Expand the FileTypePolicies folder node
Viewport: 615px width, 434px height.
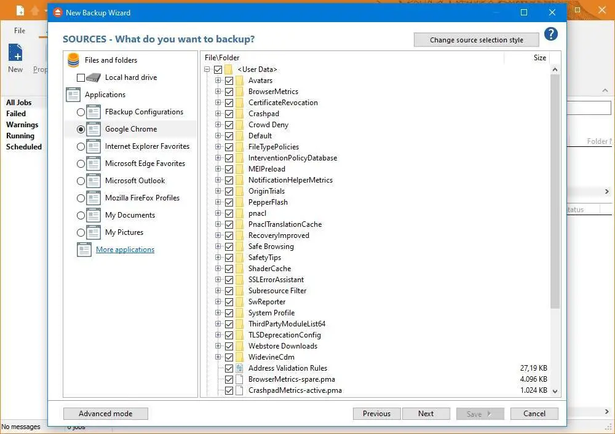[x=218, y=147]
